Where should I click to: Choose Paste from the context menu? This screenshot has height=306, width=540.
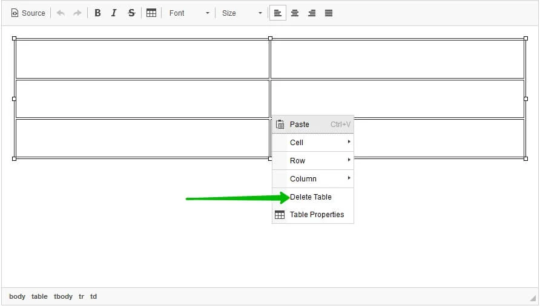(x=313, y=124)
